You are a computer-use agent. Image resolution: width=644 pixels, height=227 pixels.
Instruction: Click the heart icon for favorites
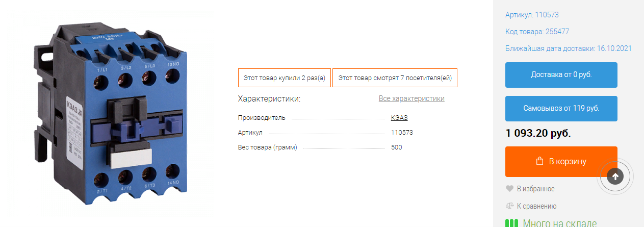[509, 189]
